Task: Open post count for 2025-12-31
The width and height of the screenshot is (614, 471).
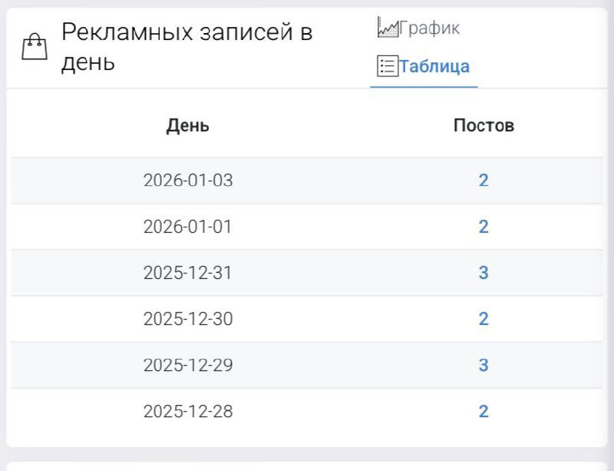Action: (x=484, y=273)
